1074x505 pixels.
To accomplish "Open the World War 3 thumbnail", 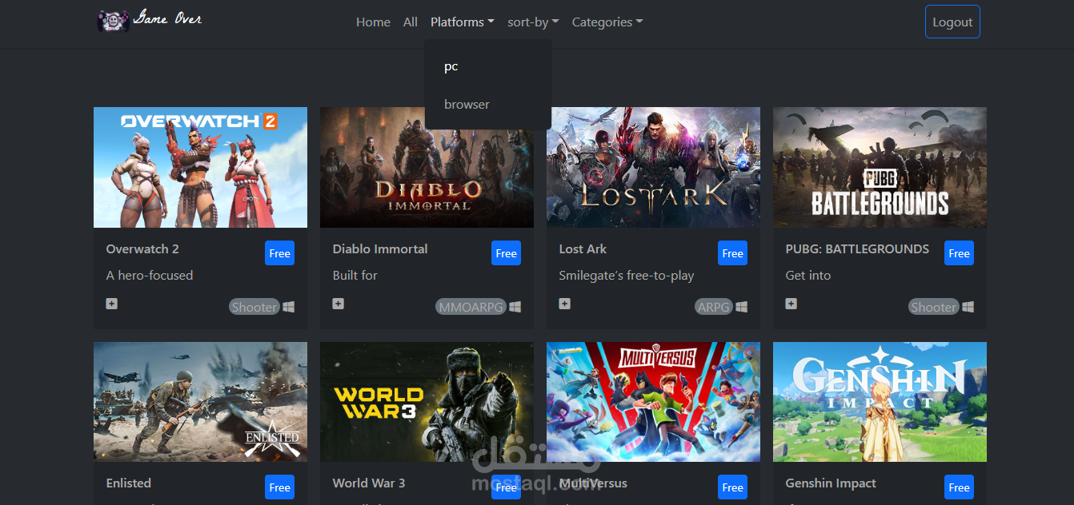I will (x=427, y=402).
